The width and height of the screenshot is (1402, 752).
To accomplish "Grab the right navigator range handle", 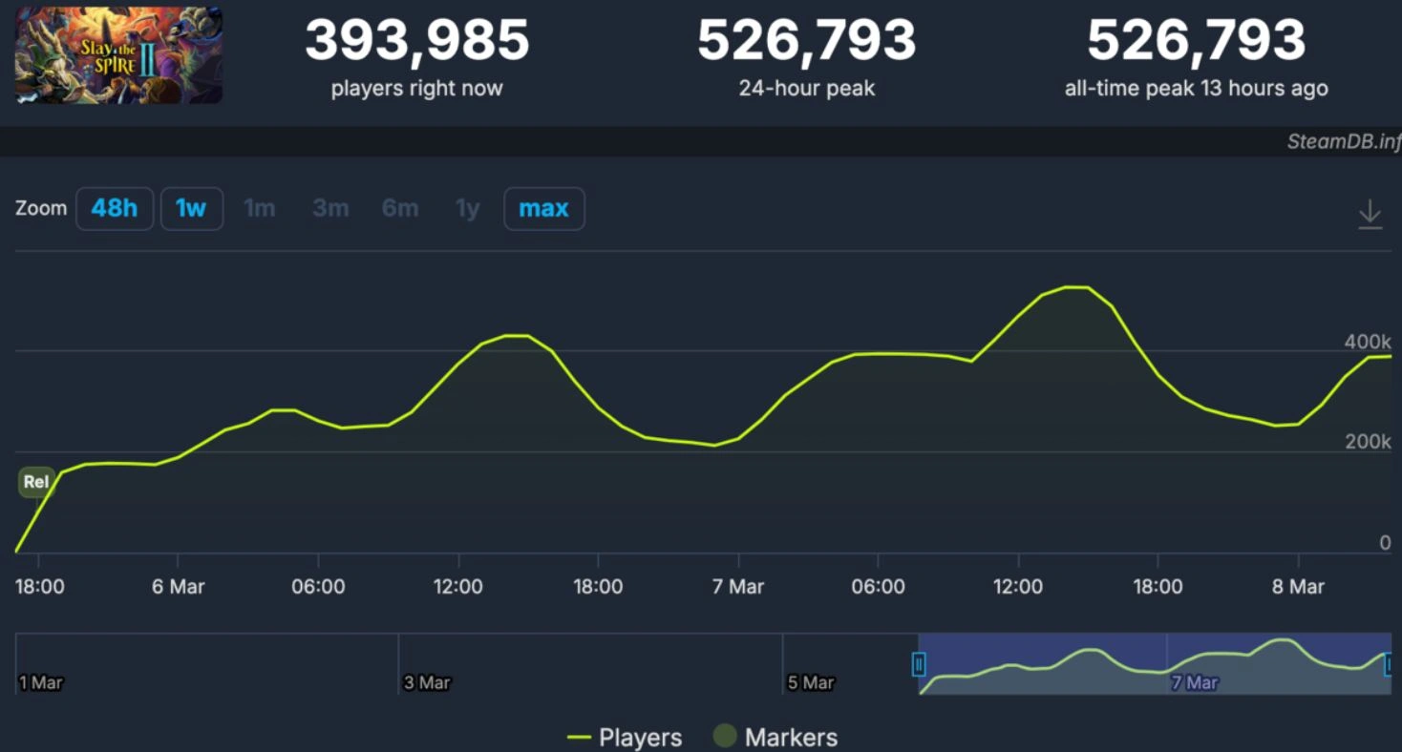I will [1390, 664].
